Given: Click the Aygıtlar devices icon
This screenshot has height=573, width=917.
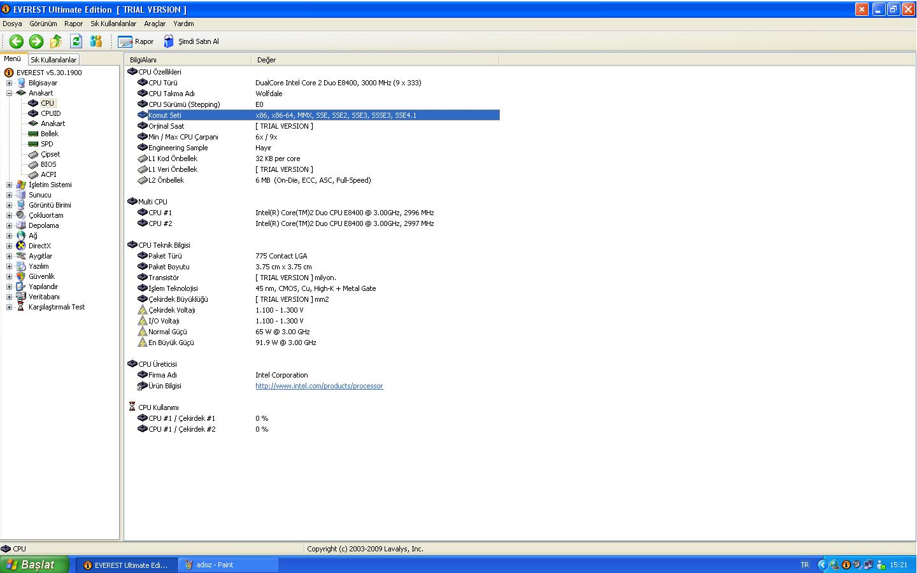Looking at the screenshot, I should [21, 256].
